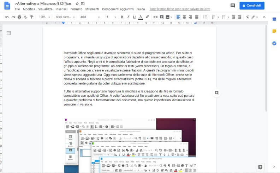This screenshot has height=173, width=280.
Task: Align text to the left
Action: click(178, 17)
